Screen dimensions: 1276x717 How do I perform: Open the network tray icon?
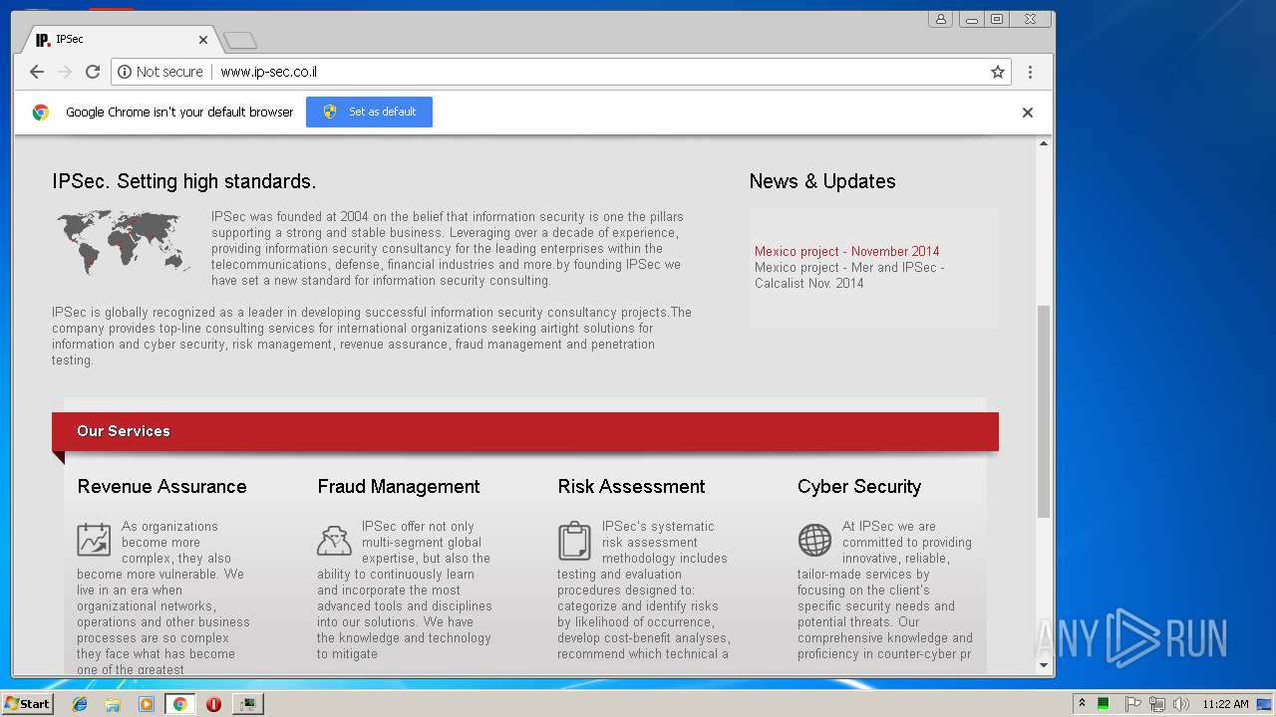pyautogui.click(x=1156, y=704)
